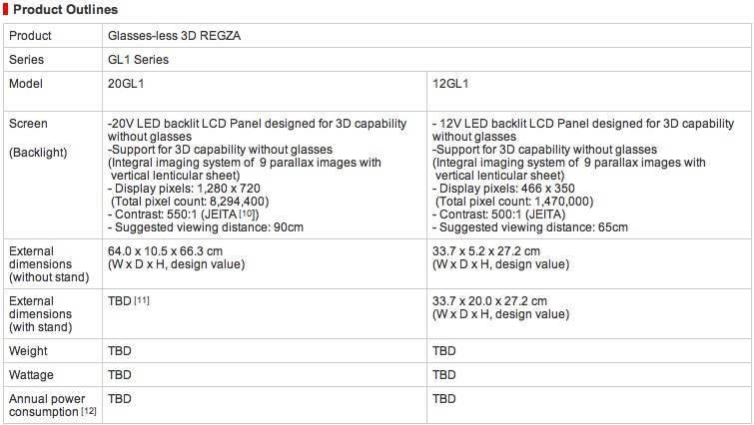Open footnote 11 link beside TBD
The width and height of the screenshot is (754, 425).
pos(142,300)
